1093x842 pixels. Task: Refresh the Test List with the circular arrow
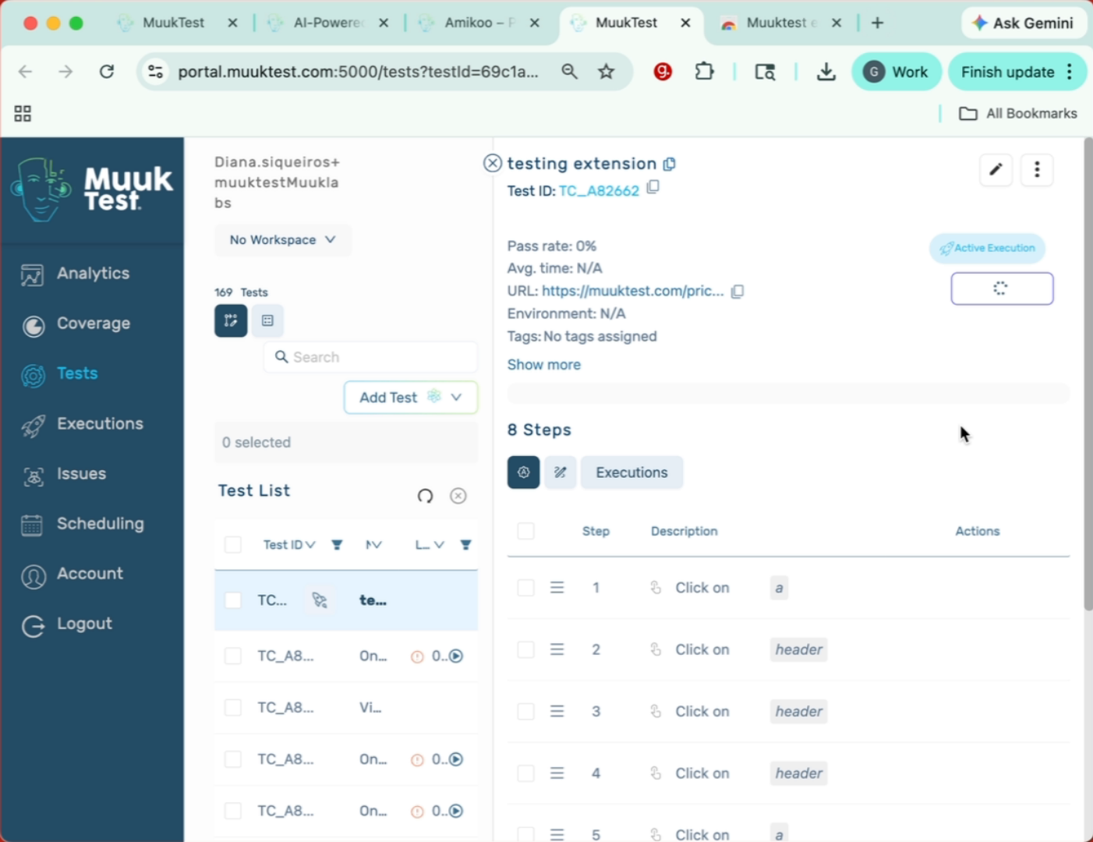pyautogui.click(x=425, y=496)
